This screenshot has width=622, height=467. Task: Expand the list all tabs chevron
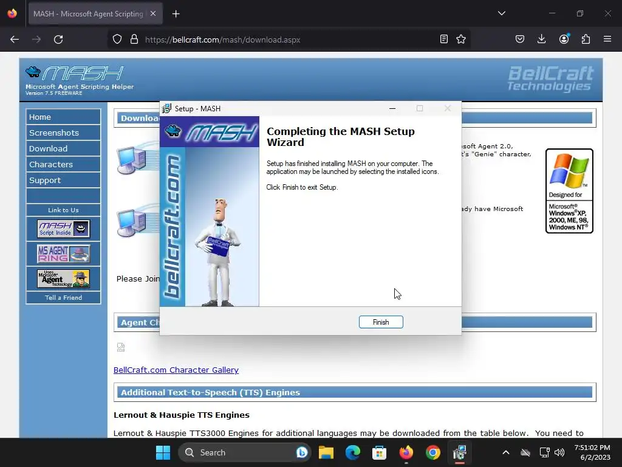501,13
